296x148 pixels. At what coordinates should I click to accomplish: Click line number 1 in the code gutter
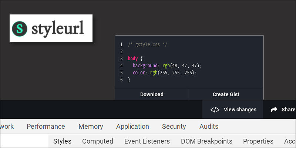(121, 45)
